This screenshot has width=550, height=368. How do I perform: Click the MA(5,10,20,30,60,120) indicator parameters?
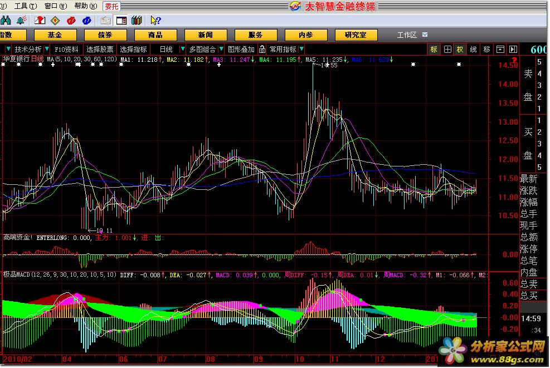click(x=81, y=59)
